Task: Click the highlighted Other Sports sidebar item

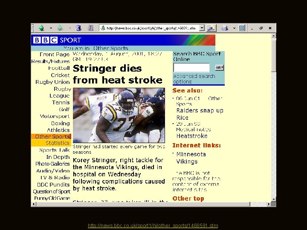Action: [51, 136]
